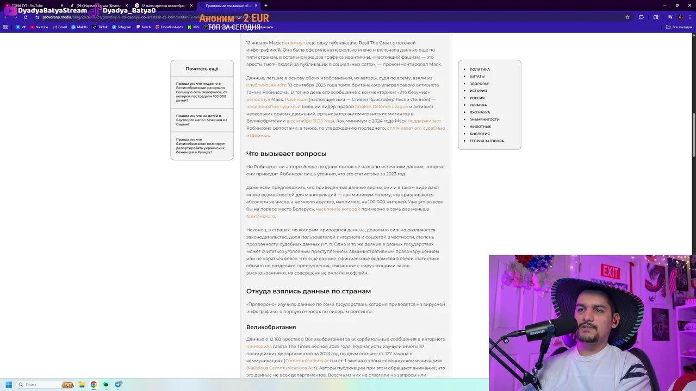The height and width of the screenshot is (391, 696).
Task: Open the 'ретвитнул' link
Action: tap(293, 43)
